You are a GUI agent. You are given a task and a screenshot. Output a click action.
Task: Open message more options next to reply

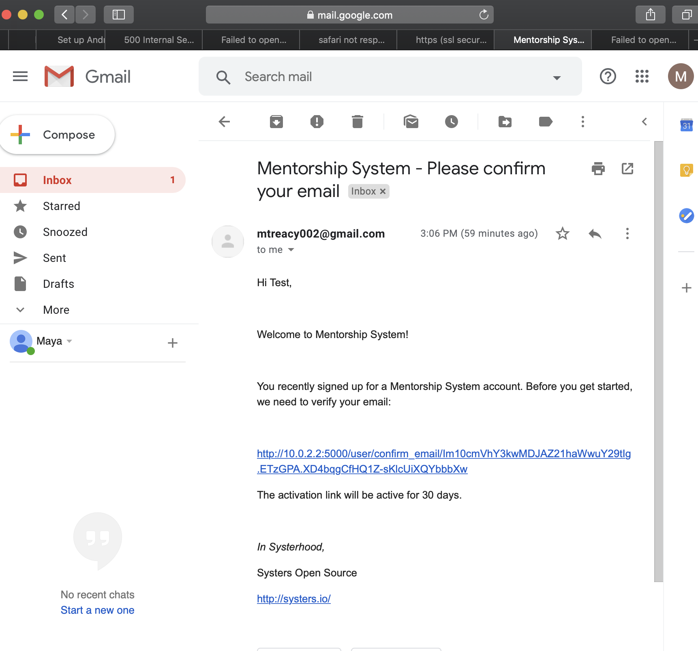627,233
